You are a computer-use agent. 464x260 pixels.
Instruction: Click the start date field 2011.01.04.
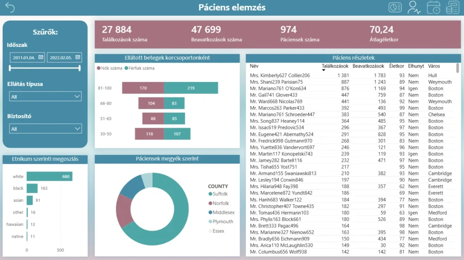[x=24, y=58]
